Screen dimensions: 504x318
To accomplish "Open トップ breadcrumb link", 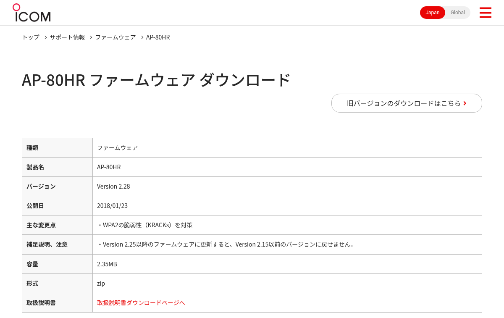I will pos(31,37).
